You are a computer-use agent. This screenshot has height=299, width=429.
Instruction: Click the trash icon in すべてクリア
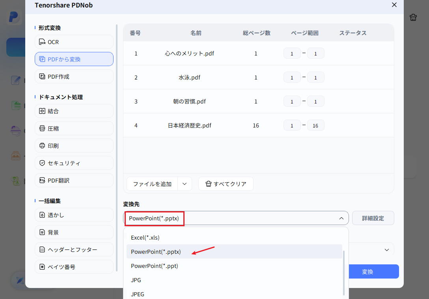[x=209, y=184]
